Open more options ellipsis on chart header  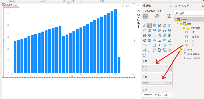(x=133, y=6)
